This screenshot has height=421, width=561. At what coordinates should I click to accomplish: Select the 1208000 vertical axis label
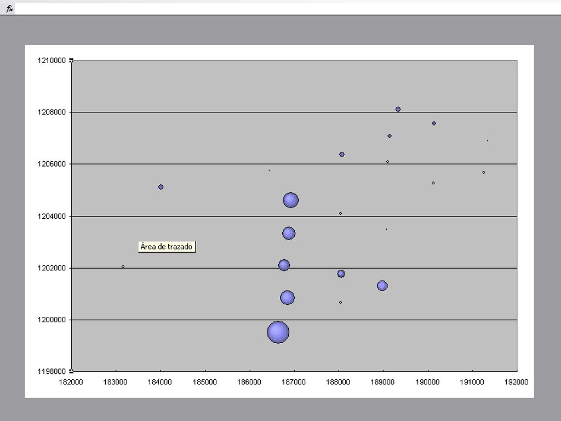51,112
